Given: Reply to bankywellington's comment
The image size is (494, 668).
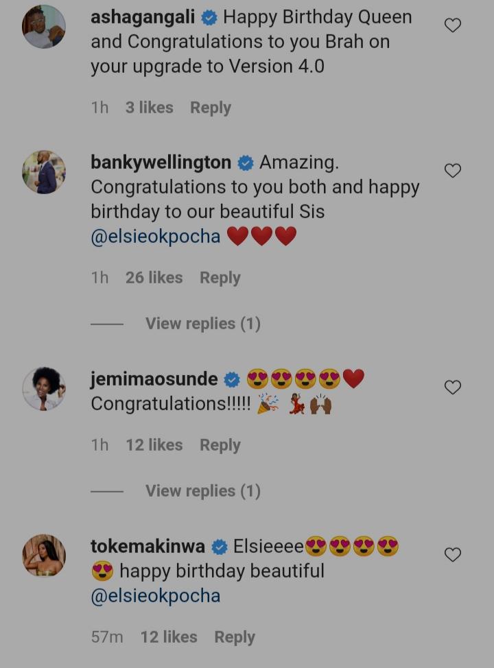Looking at the screenshot, I should tap(220, 278).
